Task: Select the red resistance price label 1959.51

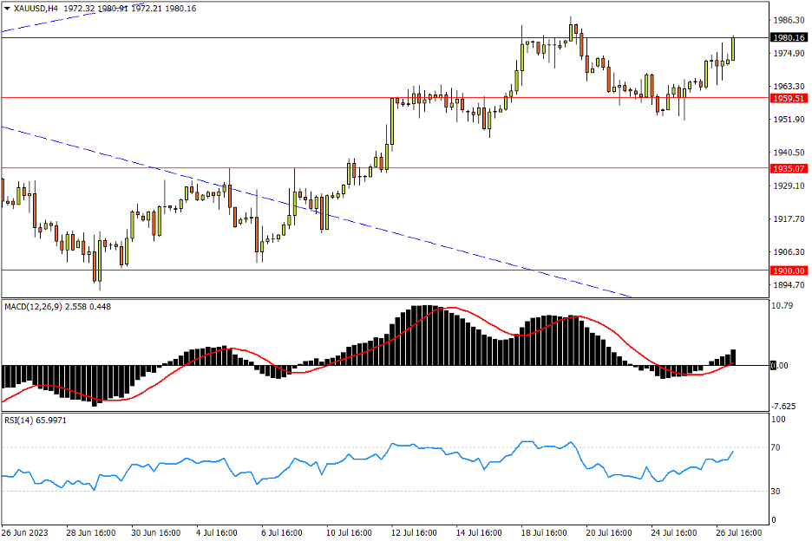Action: click(790, 98)
